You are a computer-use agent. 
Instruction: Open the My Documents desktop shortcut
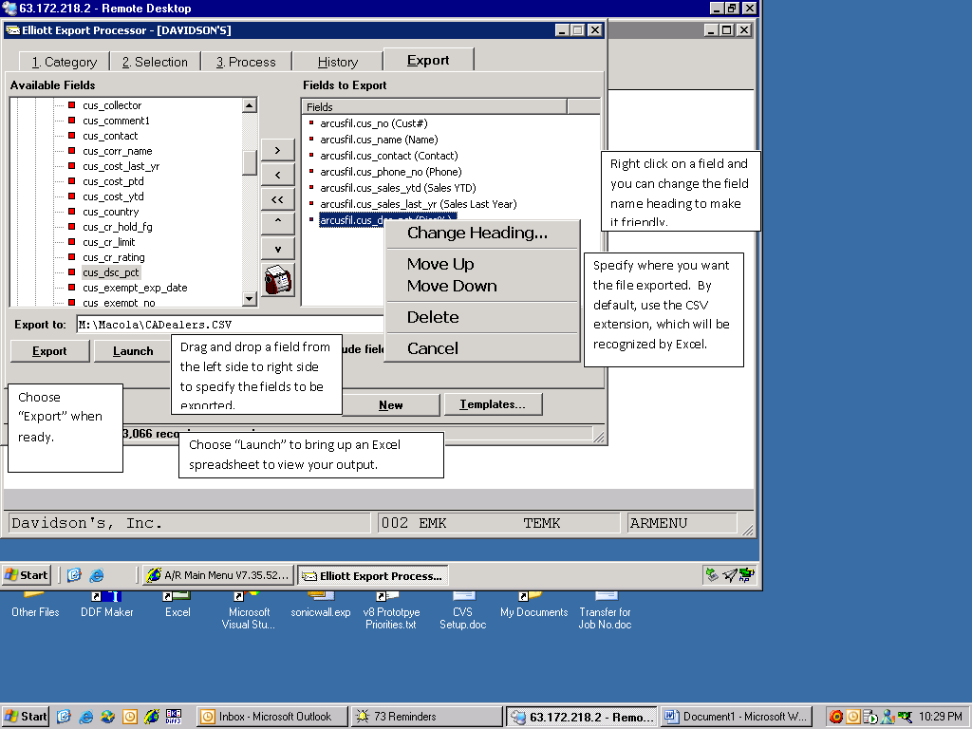pyautogui.click(x=533, y=605)
